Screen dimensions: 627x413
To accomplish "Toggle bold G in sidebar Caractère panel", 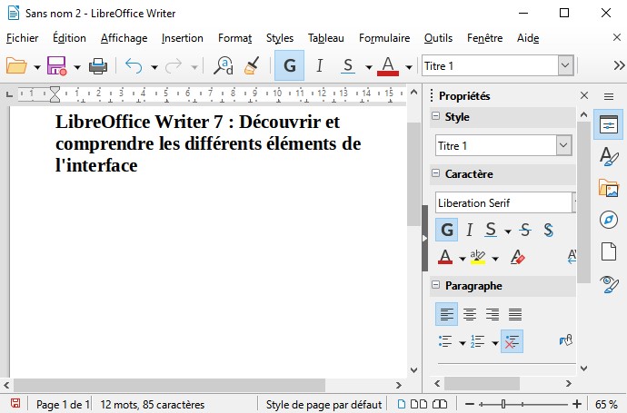I will 447,230.
